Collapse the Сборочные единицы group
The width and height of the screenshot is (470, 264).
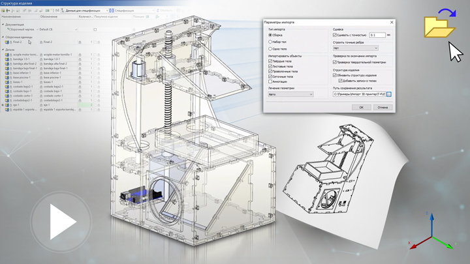(x=3, y=37)
